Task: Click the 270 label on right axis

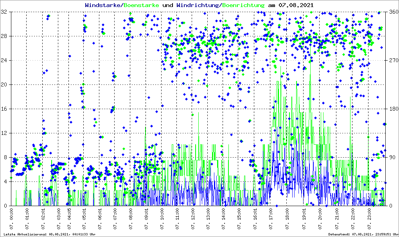Action: point(393,61)
